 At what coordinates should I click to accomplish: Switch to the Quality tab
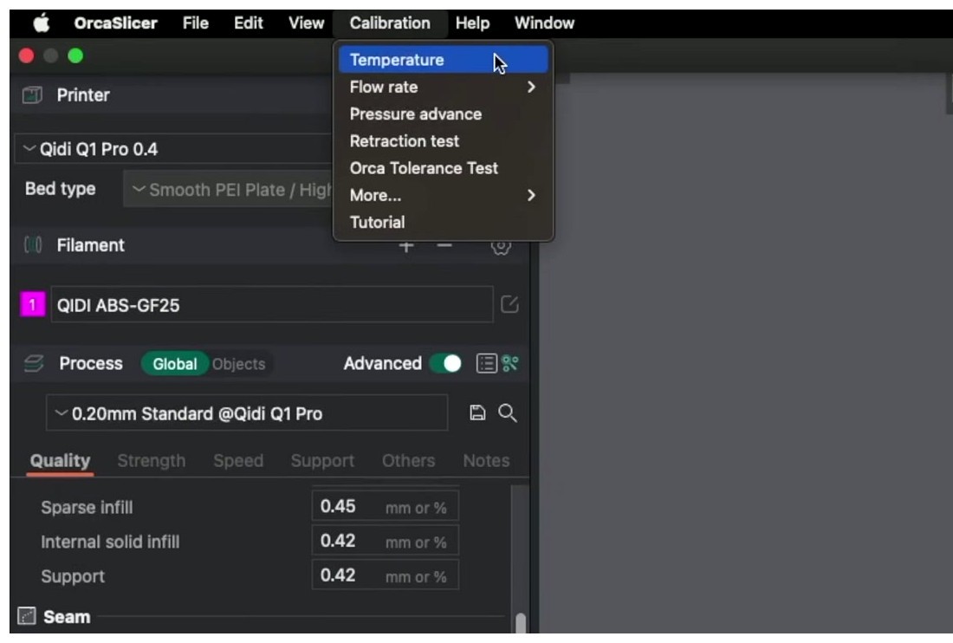(x=60, y=461)
